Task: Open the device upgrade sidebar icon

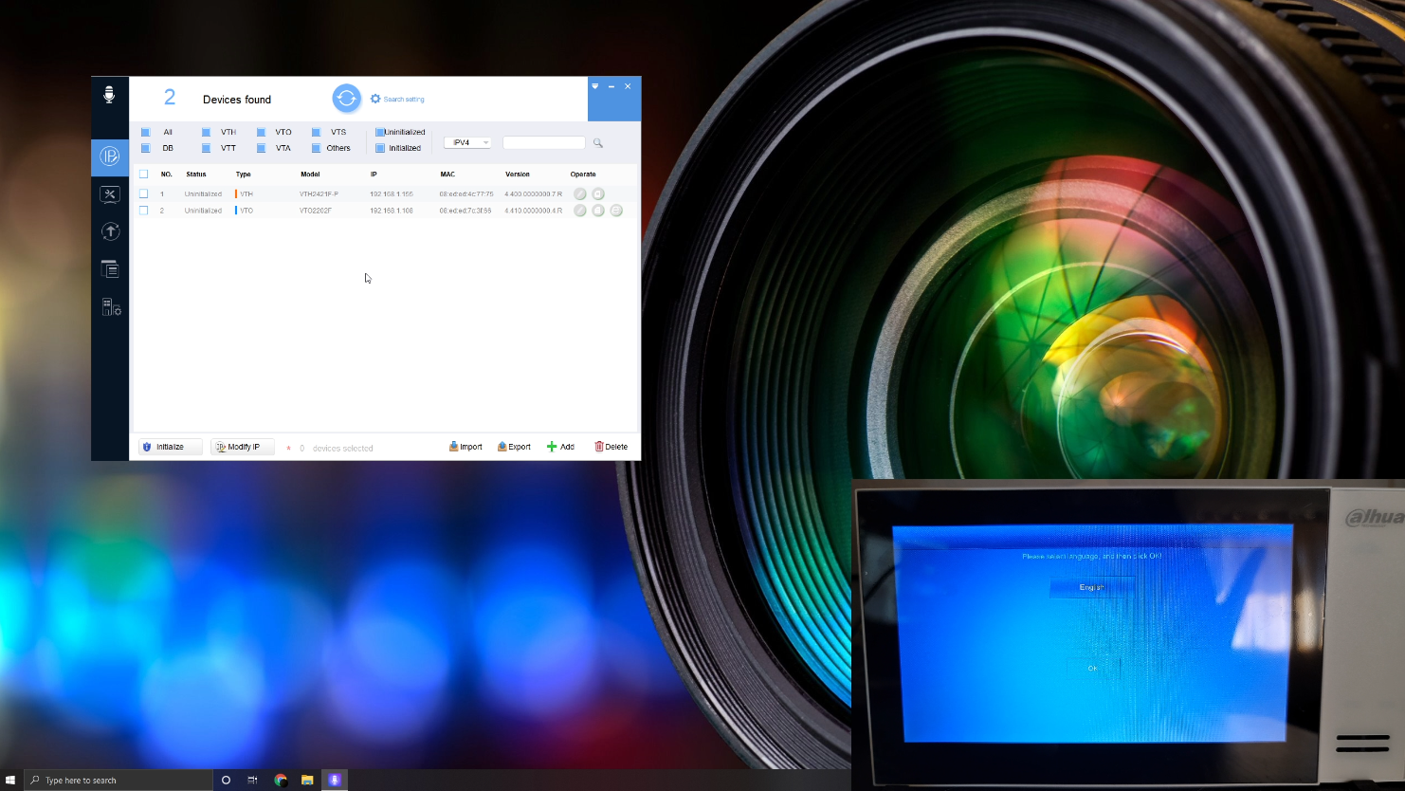Action: pos(110,231)
